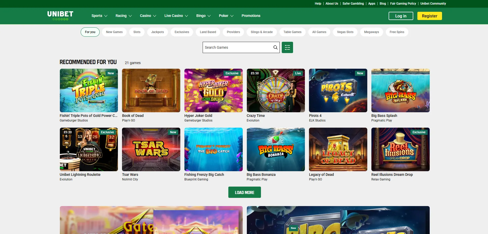
Task: Click the search magnifier icon
Action: click(x=275, y=47)
